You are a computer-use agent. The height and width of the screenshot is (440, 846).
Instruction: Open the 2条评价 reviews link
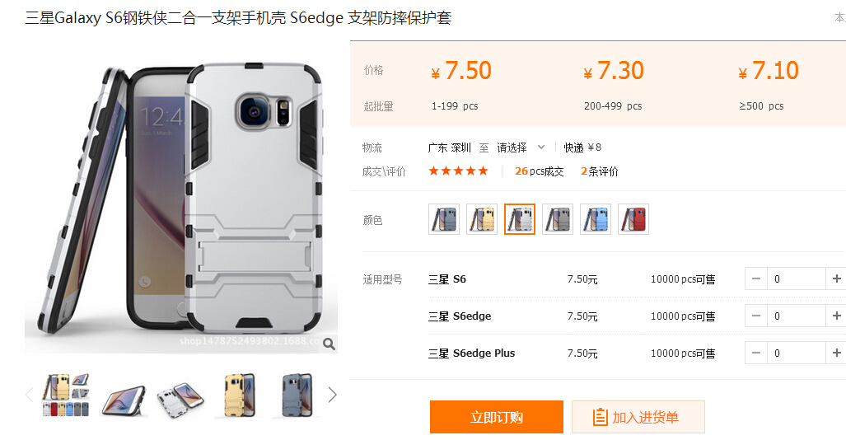pyautogui.click(x=600, y=171)
